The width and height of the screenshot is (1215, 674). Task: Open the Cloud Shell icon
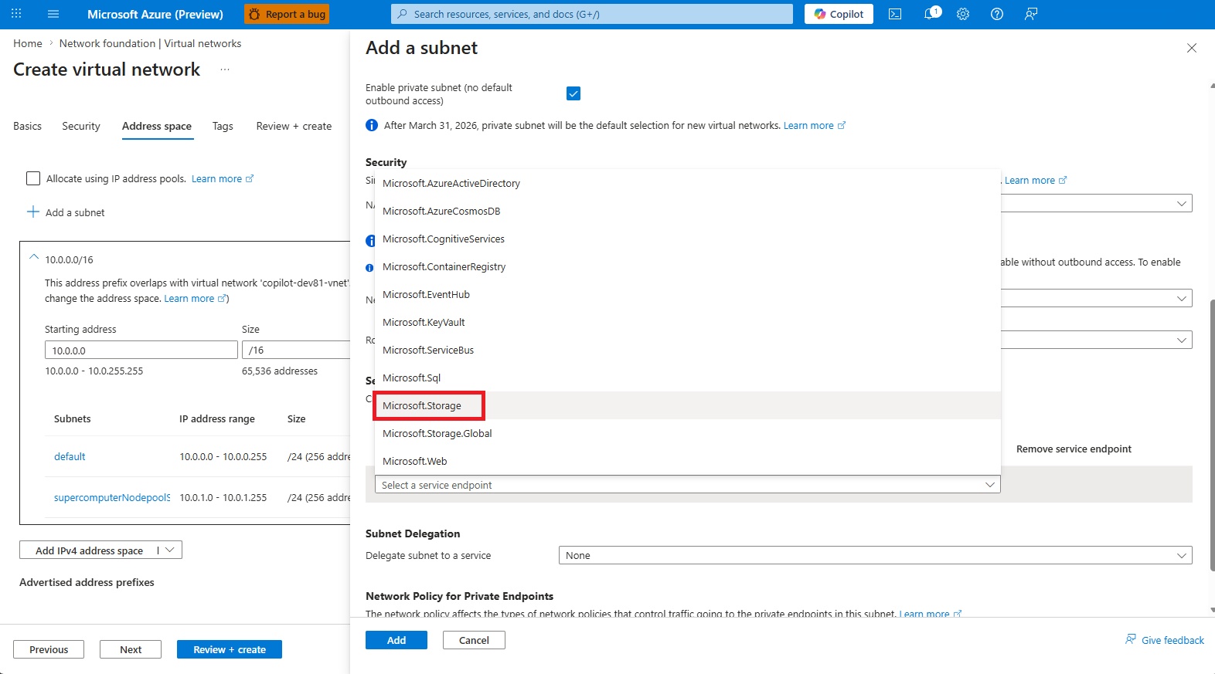895,14
